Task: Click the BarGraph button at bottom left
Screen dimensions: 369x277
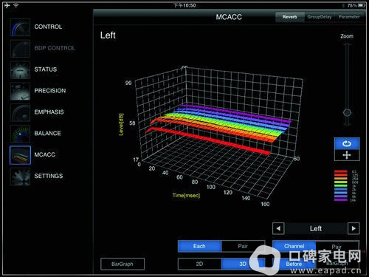Action: [123, 264]
